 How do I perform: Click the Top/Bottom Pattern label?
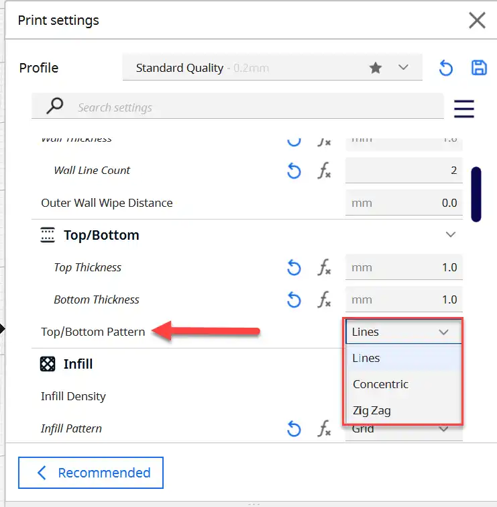coord(93,332)
